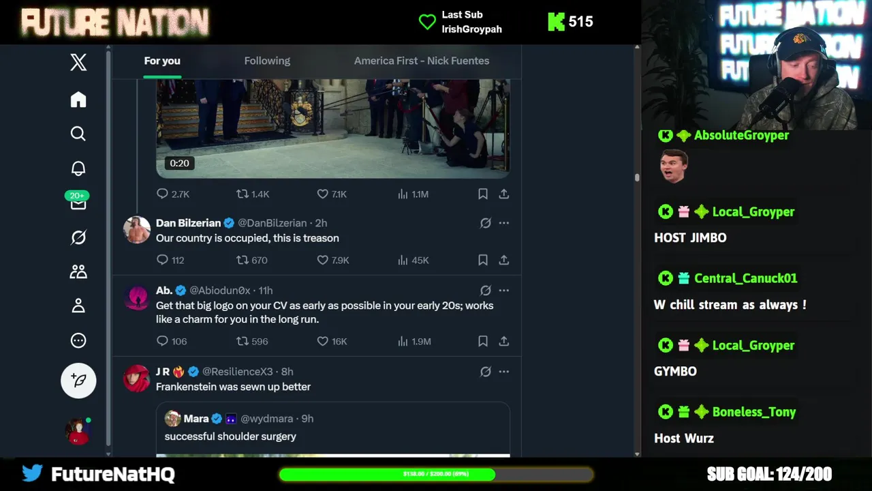Reply to Dan Bilzerian's post
This screenshot has height=491, width=872.
[x=170, y=260]
